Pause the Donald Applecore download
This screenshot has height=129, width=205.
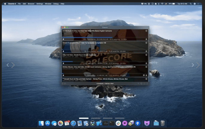tap(63, 63)
